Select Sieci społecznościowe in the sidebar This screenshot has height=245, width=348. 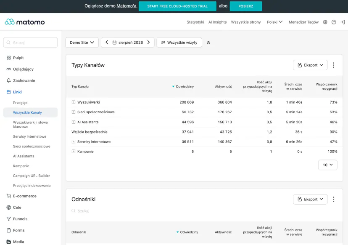pos(32,146)
